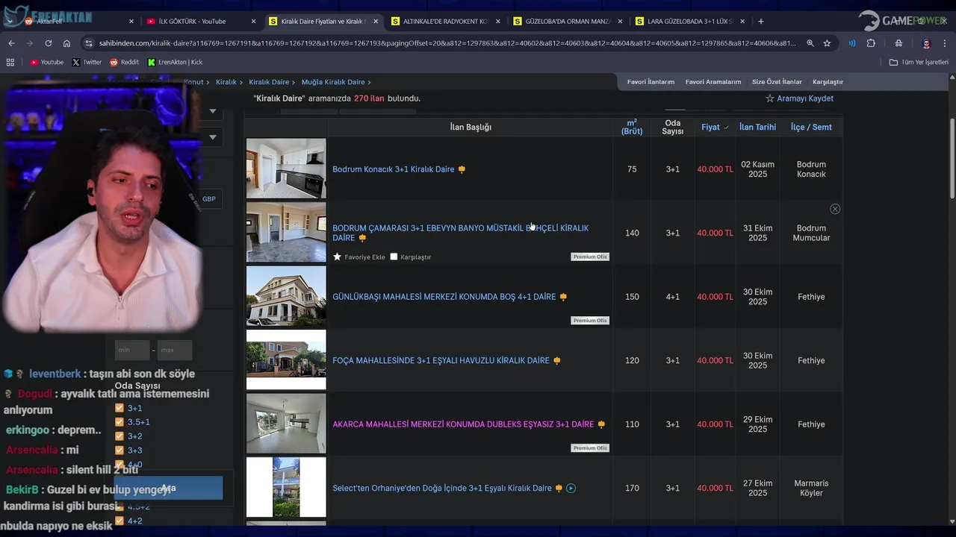Open the ErenAktan | Kick bookmark
Image resolution: width=956 pixels, height=537 pixels.
click(175, 62)
